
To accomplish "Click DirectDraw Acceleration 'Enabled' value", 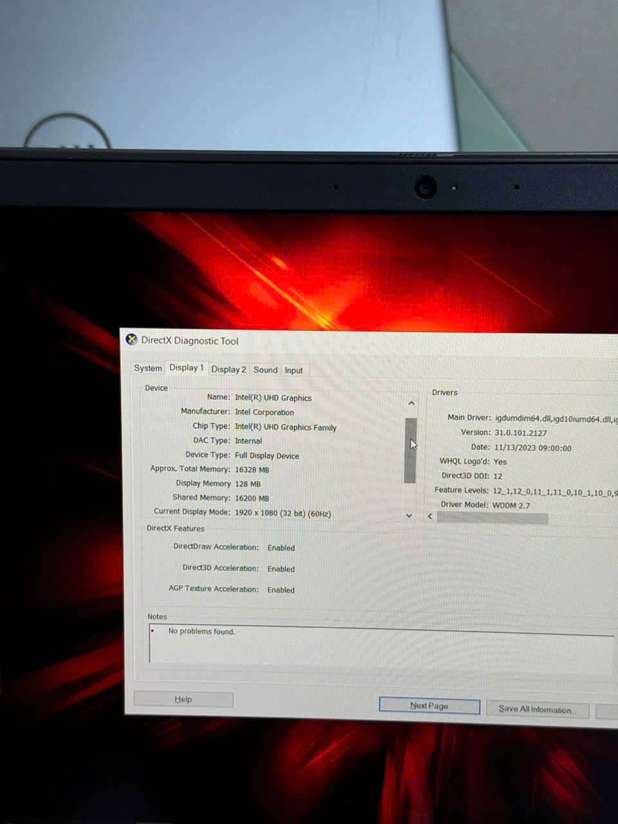I will (x=281, y=548).
